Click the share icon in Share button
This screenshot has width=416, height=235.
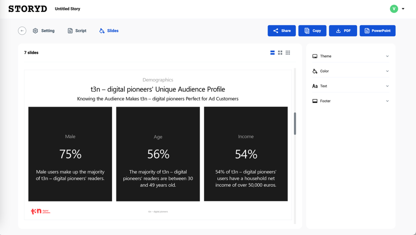[x=276, y=31]
